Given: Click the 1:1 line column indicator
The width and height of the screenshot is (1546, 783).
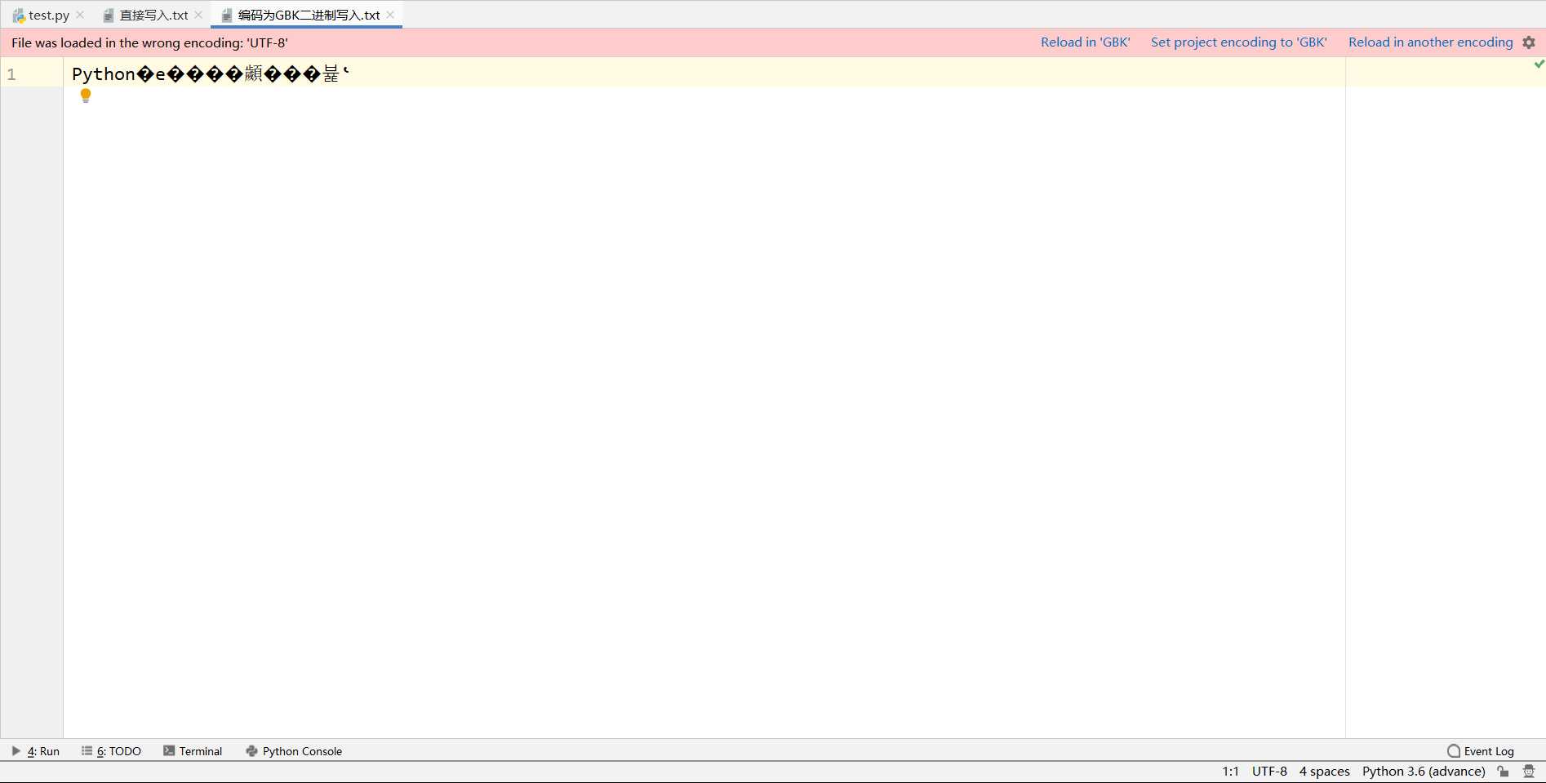Looking at the screenshot, I should (x=1230, y=772).
